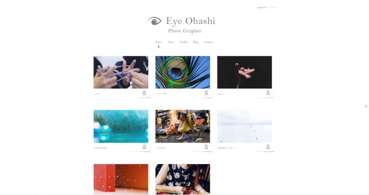The width and height of the screenshot is (369, 195).
Task: Open the peacock feather photo gallery
Action: point(183,72)
